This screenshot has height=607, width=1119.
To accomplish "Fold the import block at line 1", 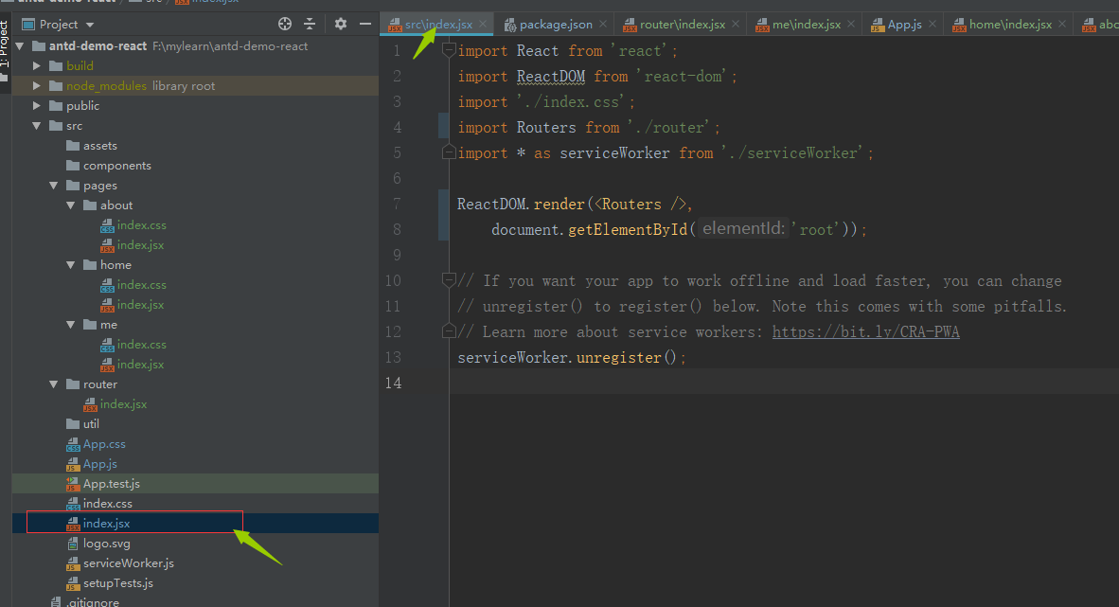I will point(449,50).
